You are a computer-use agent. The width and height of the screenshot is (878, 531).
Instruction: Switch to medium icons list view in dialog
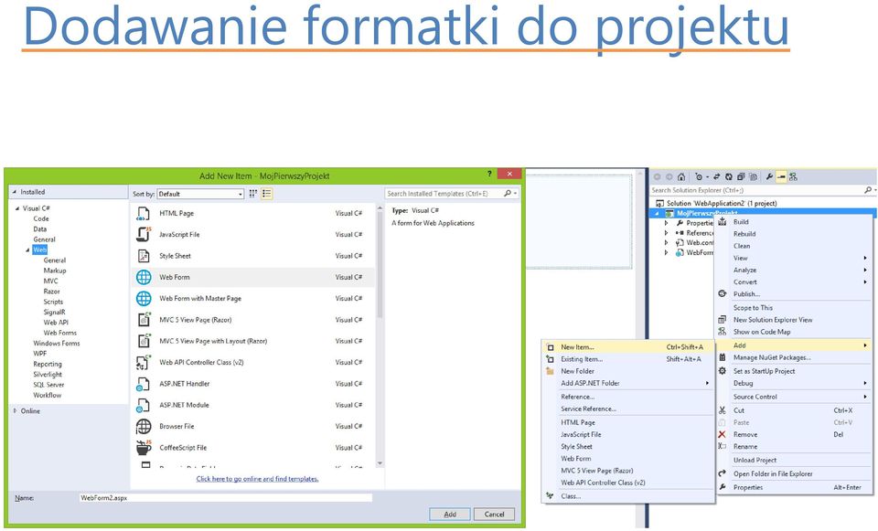pyautogui.click(x=266, y=194)
